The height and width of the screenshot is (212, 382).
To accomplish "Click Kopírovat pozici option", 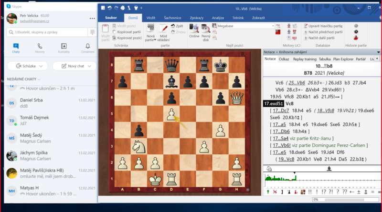I will [x=127, y=38].
